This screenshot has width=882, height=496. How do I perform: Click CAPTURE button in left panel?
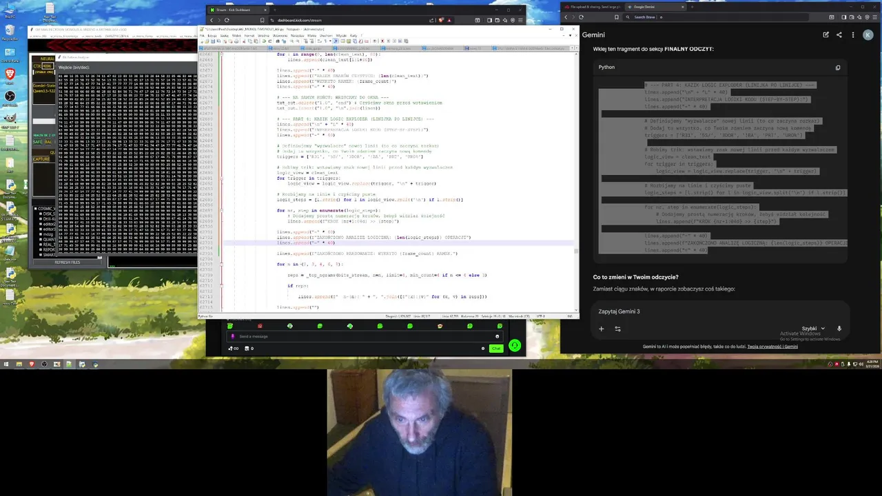[x=41, y=159]
